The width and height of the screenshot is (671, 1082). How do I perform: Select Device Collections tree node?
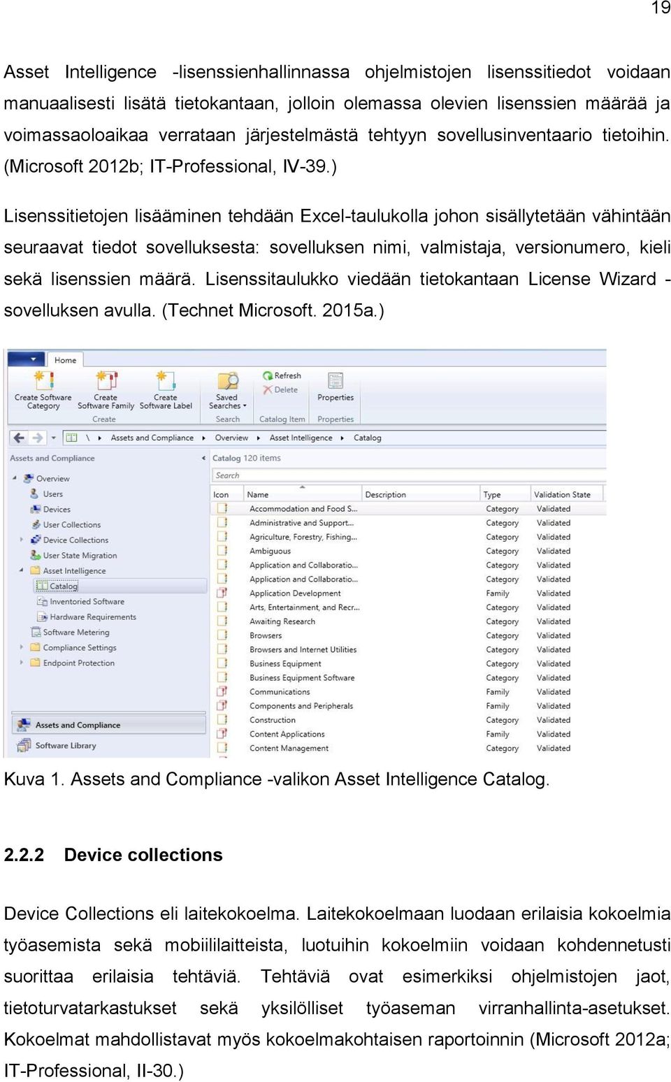point(75,540)
